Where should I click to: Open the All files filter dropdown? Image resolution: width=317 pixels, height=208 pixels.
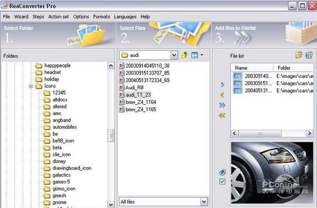[204, 202]
